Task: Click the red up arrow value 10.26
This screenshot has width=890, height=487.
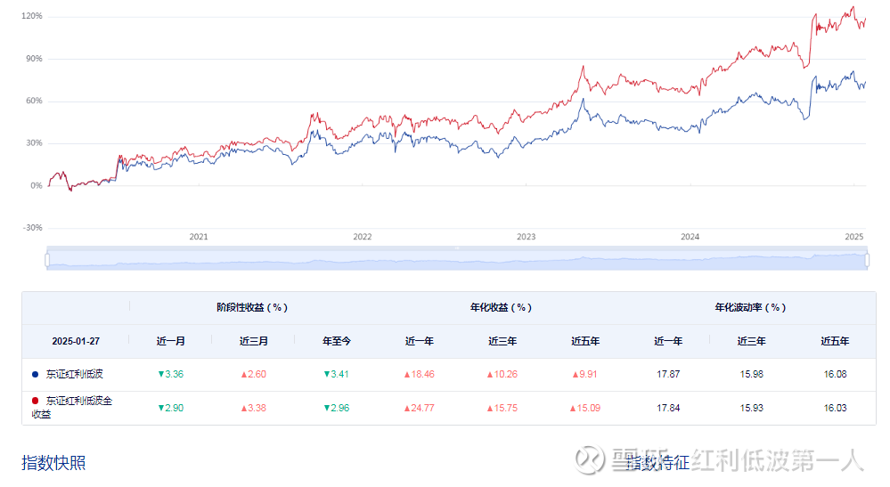Action: [502, 374]
